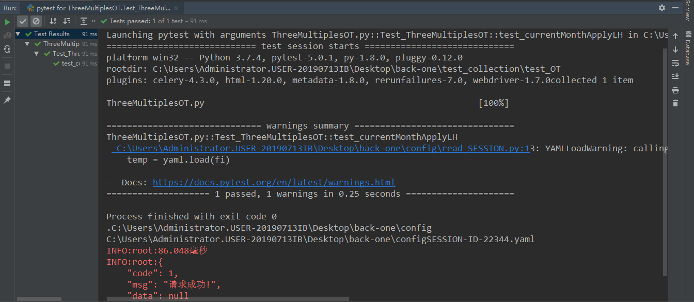The image size is (694, 302).
Task: Click the rerun failed tests icon
Action: [x=7, y=36]
